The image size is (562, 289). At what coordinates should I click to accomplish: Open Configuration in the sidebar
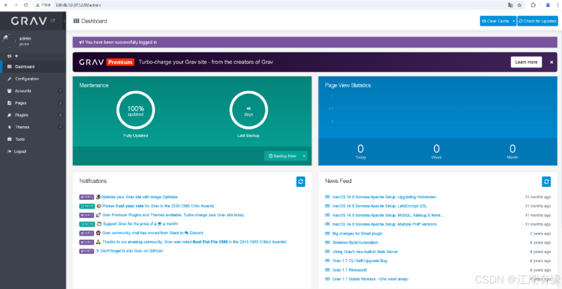pos(33,79)
